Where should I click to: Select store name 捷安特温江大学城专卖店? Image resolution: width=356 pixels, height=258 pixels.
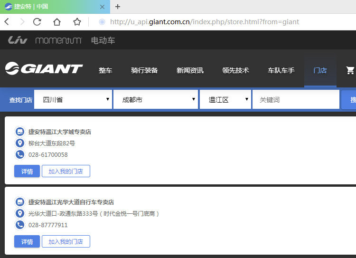point(60,132)
